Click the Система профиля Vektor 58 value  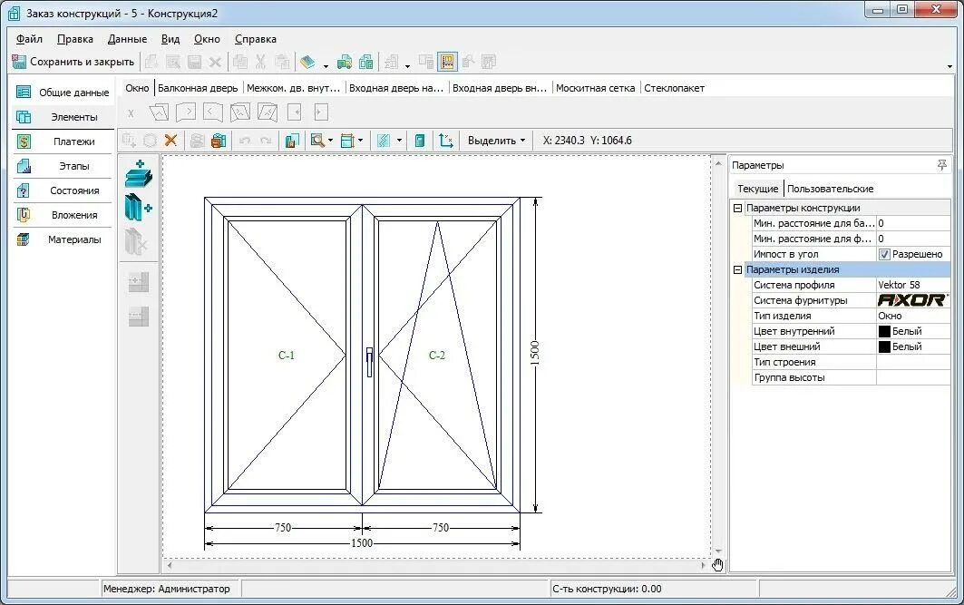913,285
